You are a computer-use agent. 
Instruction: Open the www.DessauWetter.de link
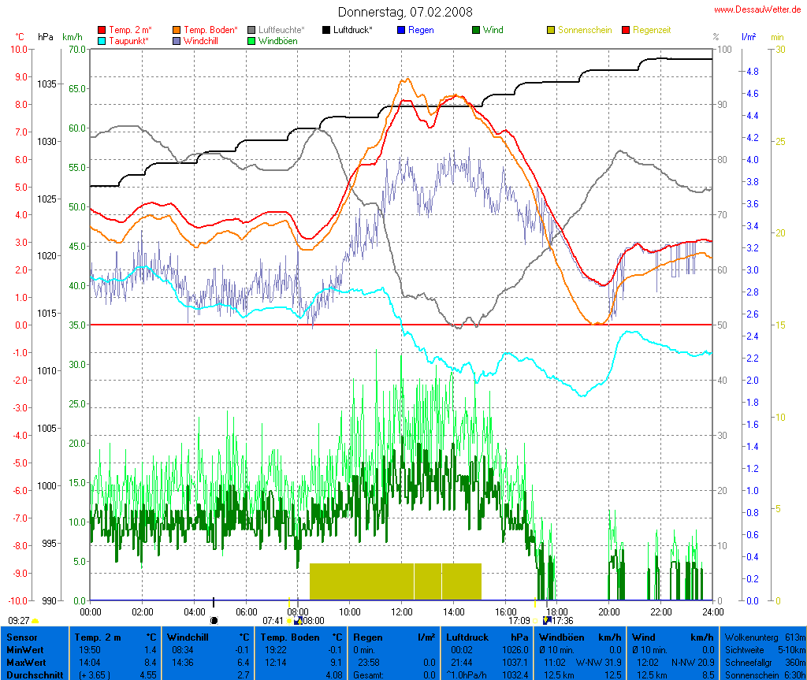point(757,9)
